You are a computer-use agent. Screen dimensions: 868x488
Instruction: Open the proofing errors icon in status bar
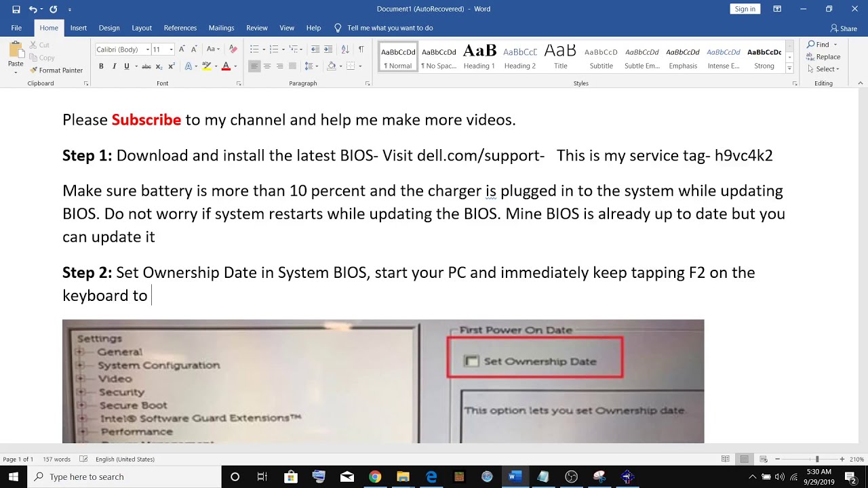pyautogui.click(x=83, y=460)
